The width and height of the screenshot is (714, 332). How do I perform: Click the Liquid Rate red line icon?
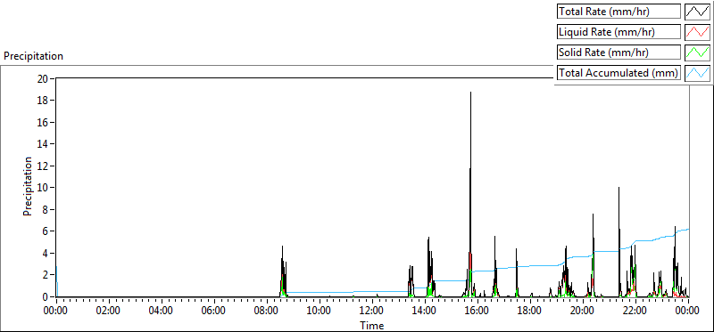(x=697, y=31)
